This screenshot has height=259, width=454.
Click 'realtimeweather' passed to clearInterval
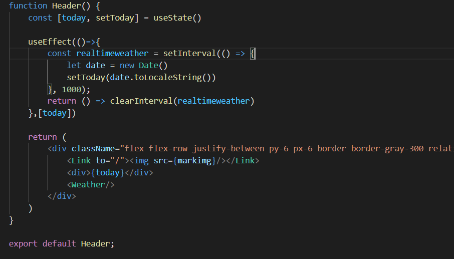(213, 101)
